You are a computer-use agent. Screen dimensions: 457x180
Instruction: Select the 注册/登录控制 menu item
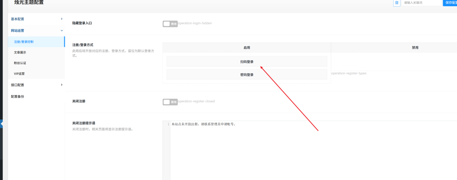point(24,42)
